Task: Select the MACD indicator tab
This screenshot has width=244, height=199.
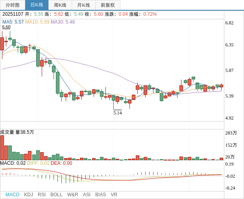Action: point(12,195)
